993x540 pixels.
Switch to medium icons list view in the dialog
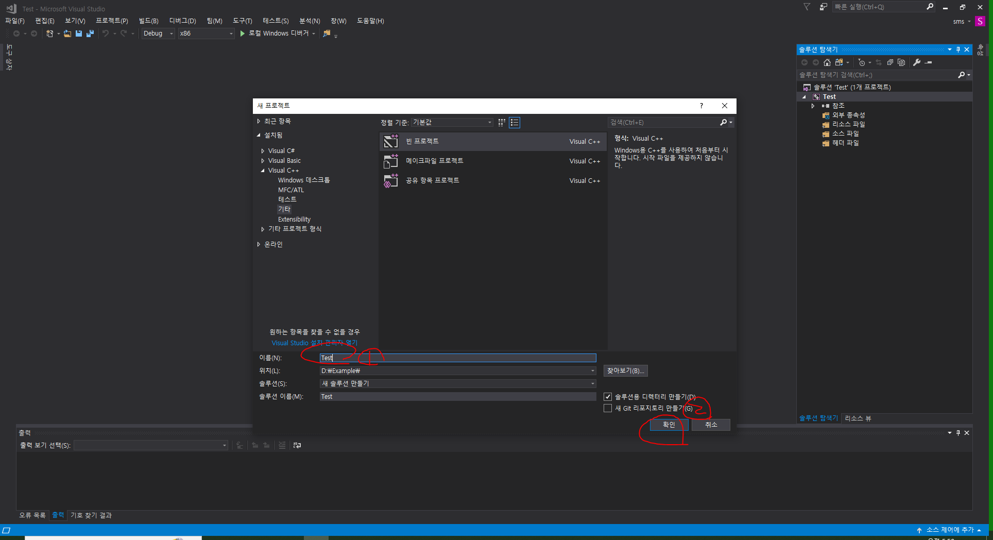pyautogui.click(x=515, y=123)
